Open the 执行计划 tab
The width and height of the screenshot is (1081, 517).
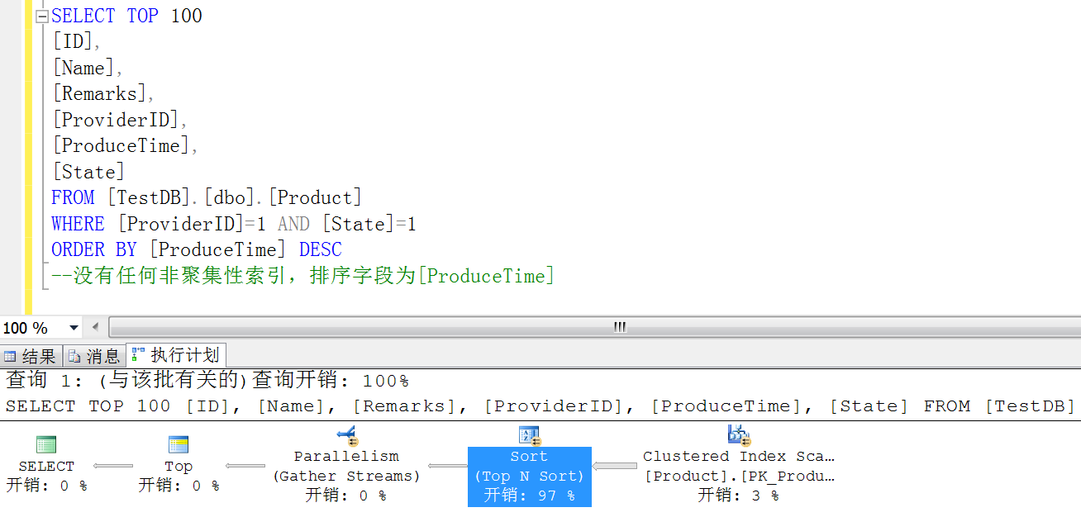coord(176,355)
